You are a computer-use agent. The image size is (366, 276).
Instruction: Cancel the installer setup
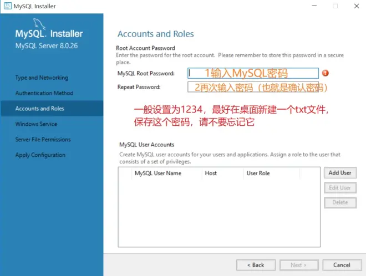point(342,265)
